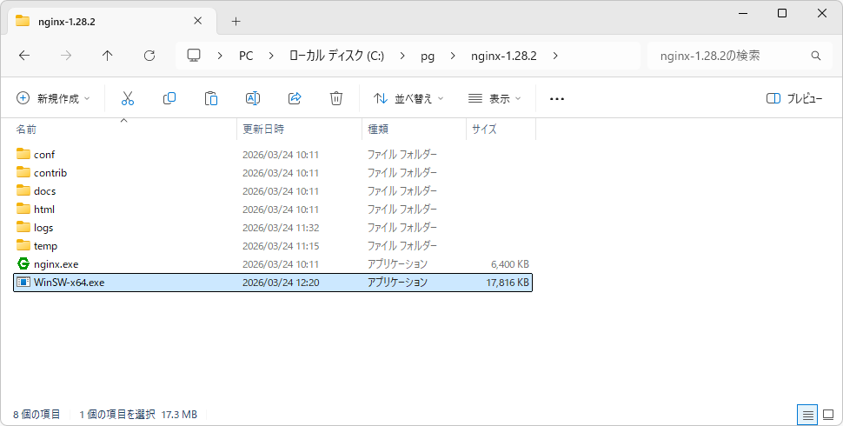The width and height of the screenshot is (843, 426).
Task: Click the 8 個の項目 status text
Action: coord(37,415)
